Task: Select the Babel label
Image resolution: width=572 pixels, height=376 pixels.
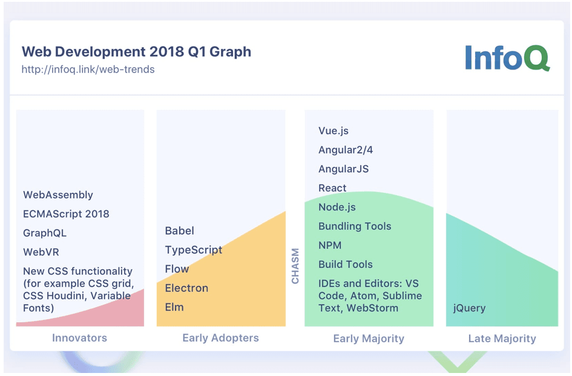Action: click(180, 230)
